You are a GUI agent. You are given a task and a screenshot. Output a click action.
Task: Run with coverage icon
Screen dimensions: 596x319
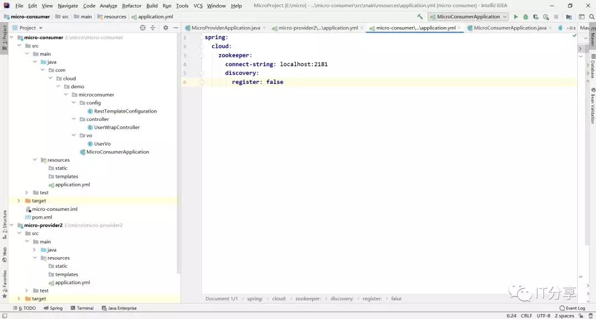click(x=535, y=17)
